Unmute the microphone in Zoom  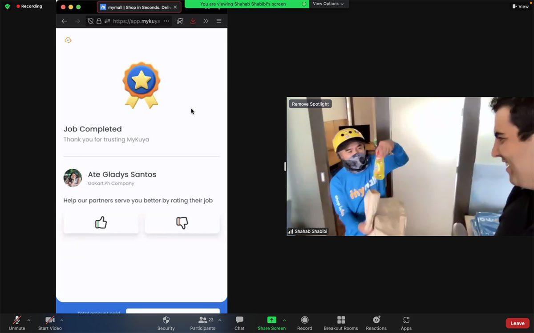point(17,322)
